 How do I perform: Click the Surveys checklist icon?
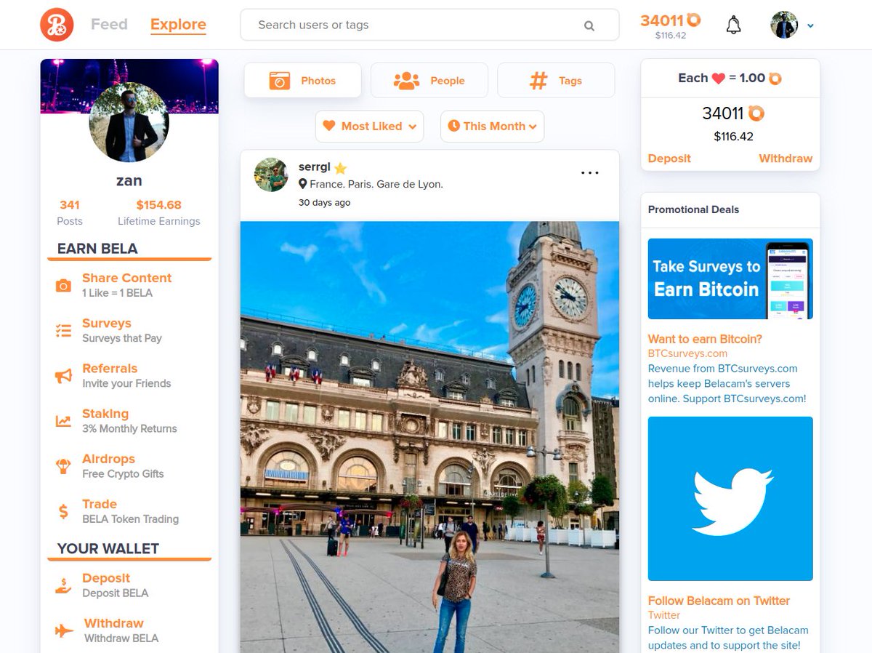tap(62, 329)
